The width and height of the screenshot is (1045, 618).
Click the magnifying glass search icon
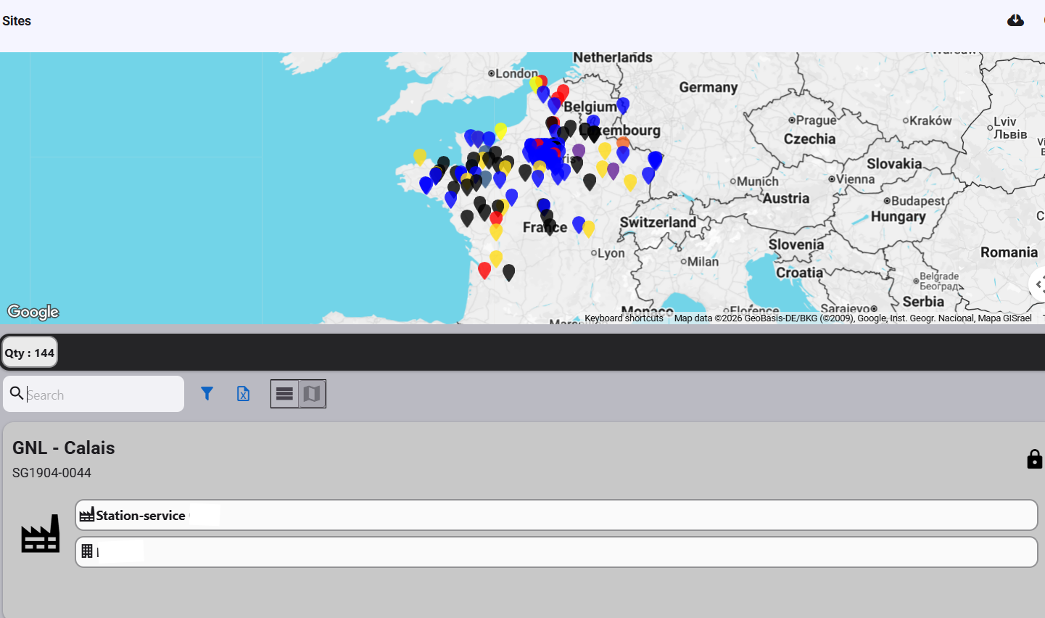pyautogui.click(x=17, y=394)
